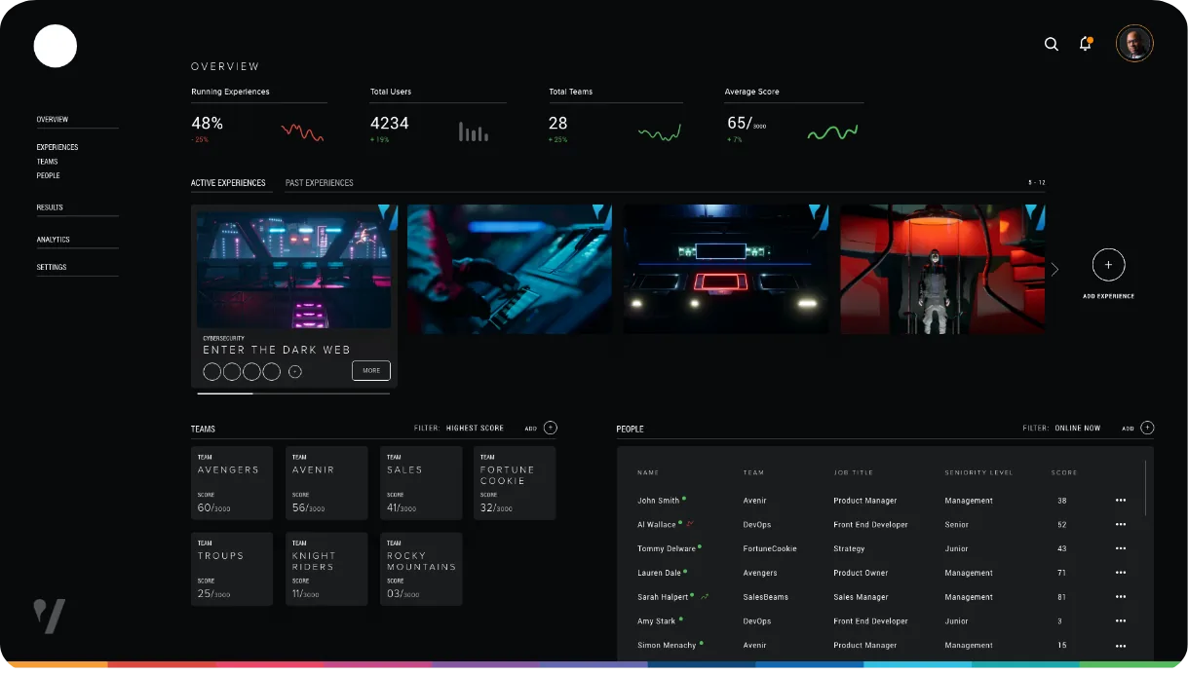Select Lauren Dale name in table

point(660,573)
